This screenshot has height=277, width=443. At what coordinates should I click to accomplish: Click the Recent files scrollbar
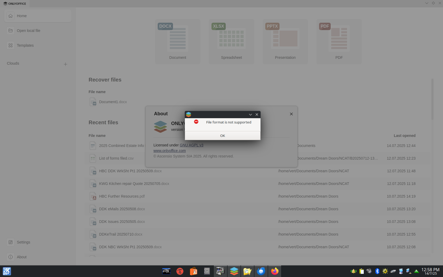click(432, 99)
